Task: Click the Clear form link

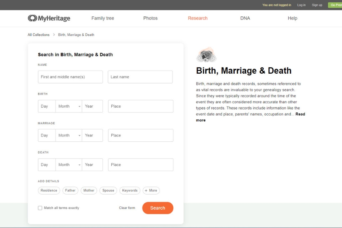Action: click(x=127, y=208)
